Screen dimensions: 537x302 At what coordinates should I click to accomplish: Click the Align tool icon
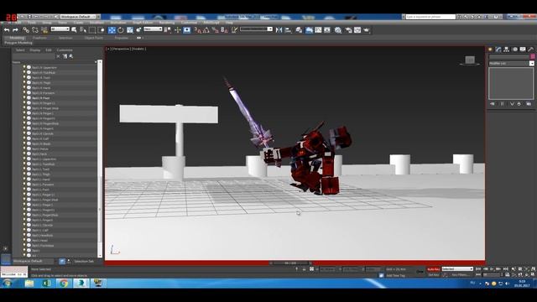(x=288, y=30)
